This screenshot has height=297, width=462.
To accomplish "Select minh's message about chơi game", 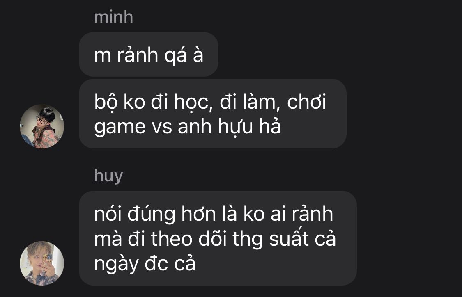I will (x=212, y=114).
